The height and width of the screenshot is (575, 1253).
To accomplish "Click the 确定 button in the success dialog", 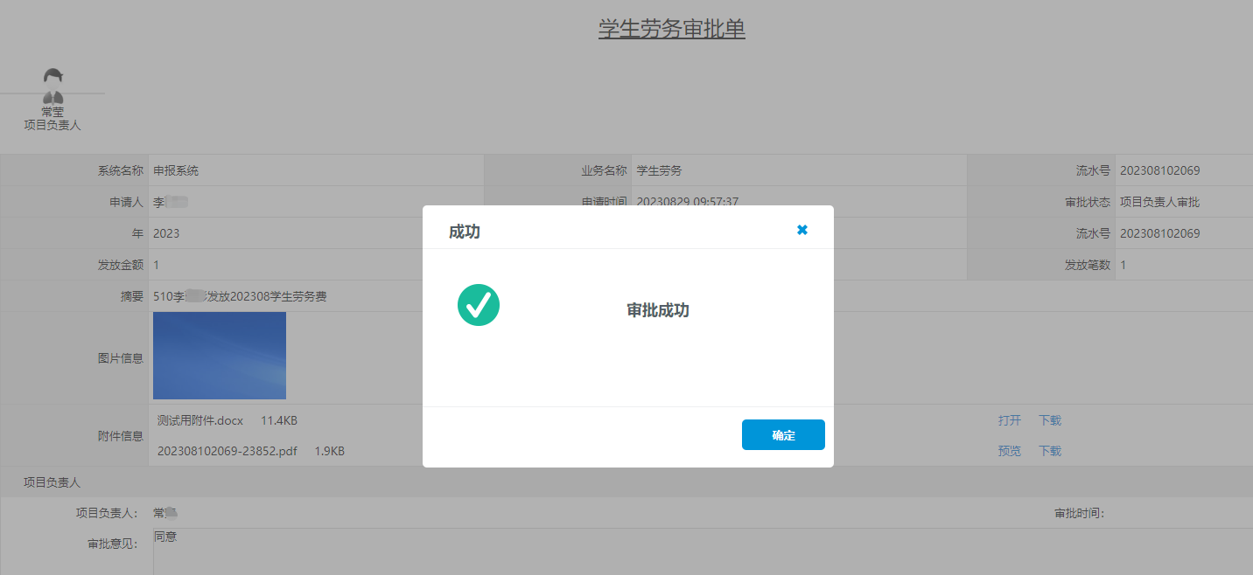I will click(783, 435).
